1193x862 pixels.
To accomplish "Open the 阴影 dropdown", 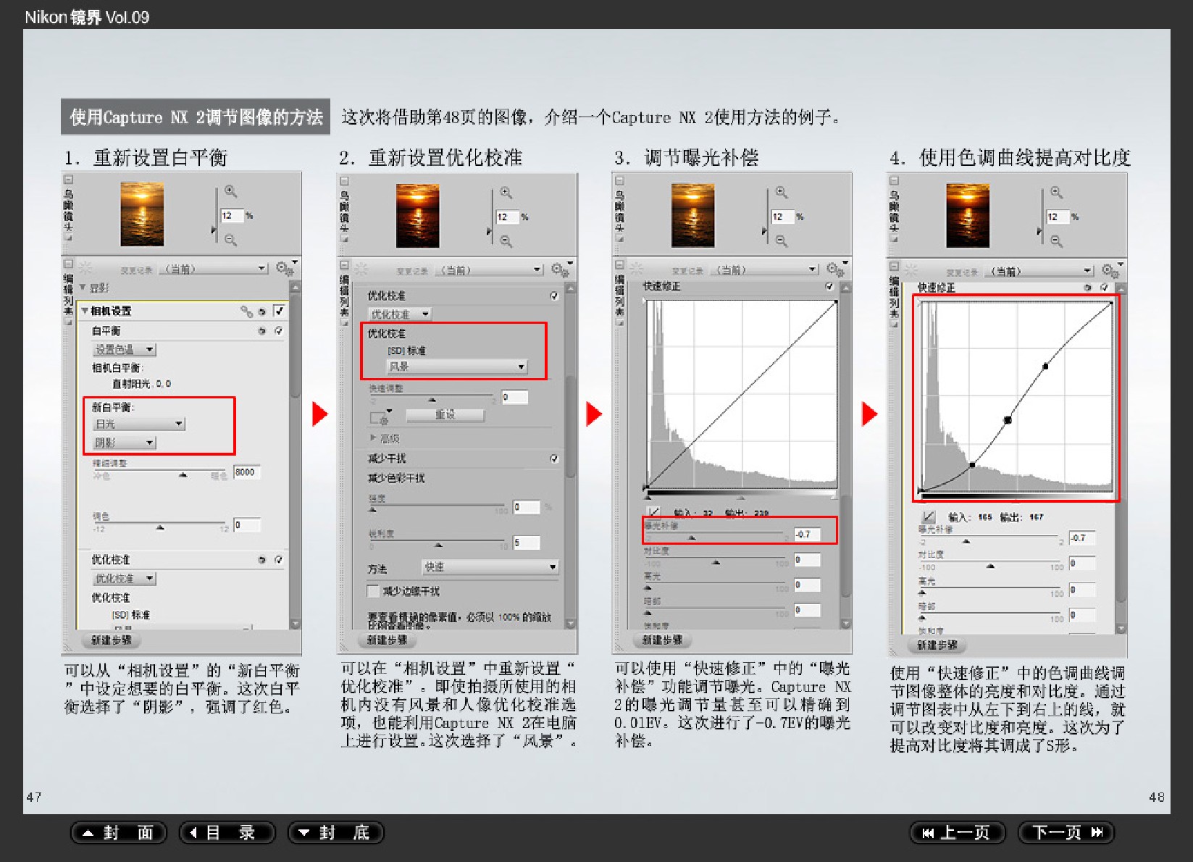I will pyautogui.click(x=125, y=443).
